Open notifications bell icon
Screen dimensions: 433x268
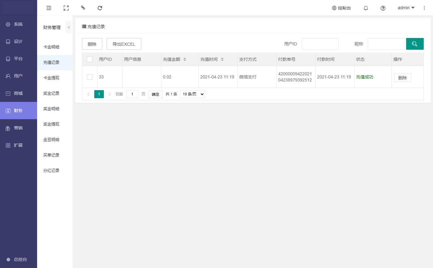pos(366,8)
